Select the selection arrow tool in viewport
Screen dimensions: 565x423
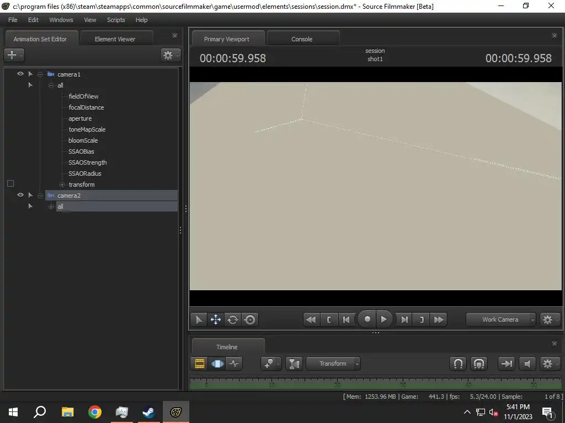point(199,319)
